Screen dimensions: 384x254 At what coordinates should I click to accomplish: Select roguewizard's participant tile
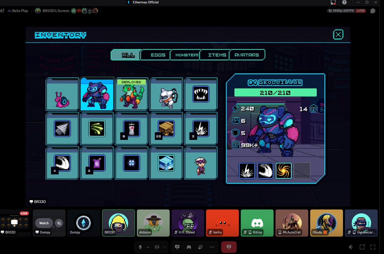361,223
